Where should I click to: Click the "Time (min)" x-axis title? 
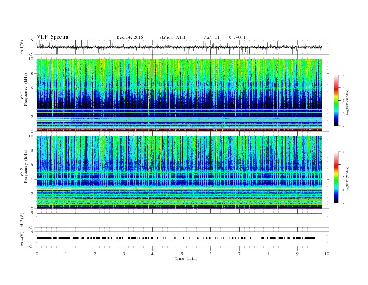[x=186, y=258]
